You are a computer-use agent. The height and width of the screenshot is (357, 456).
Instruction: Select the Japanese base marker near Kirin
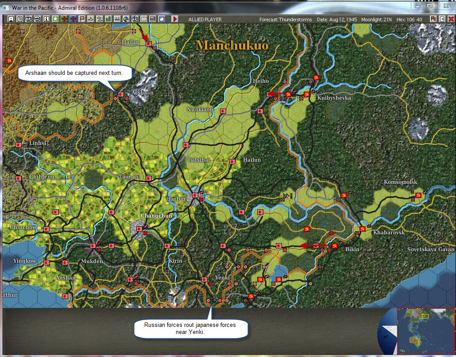[167, 246]
